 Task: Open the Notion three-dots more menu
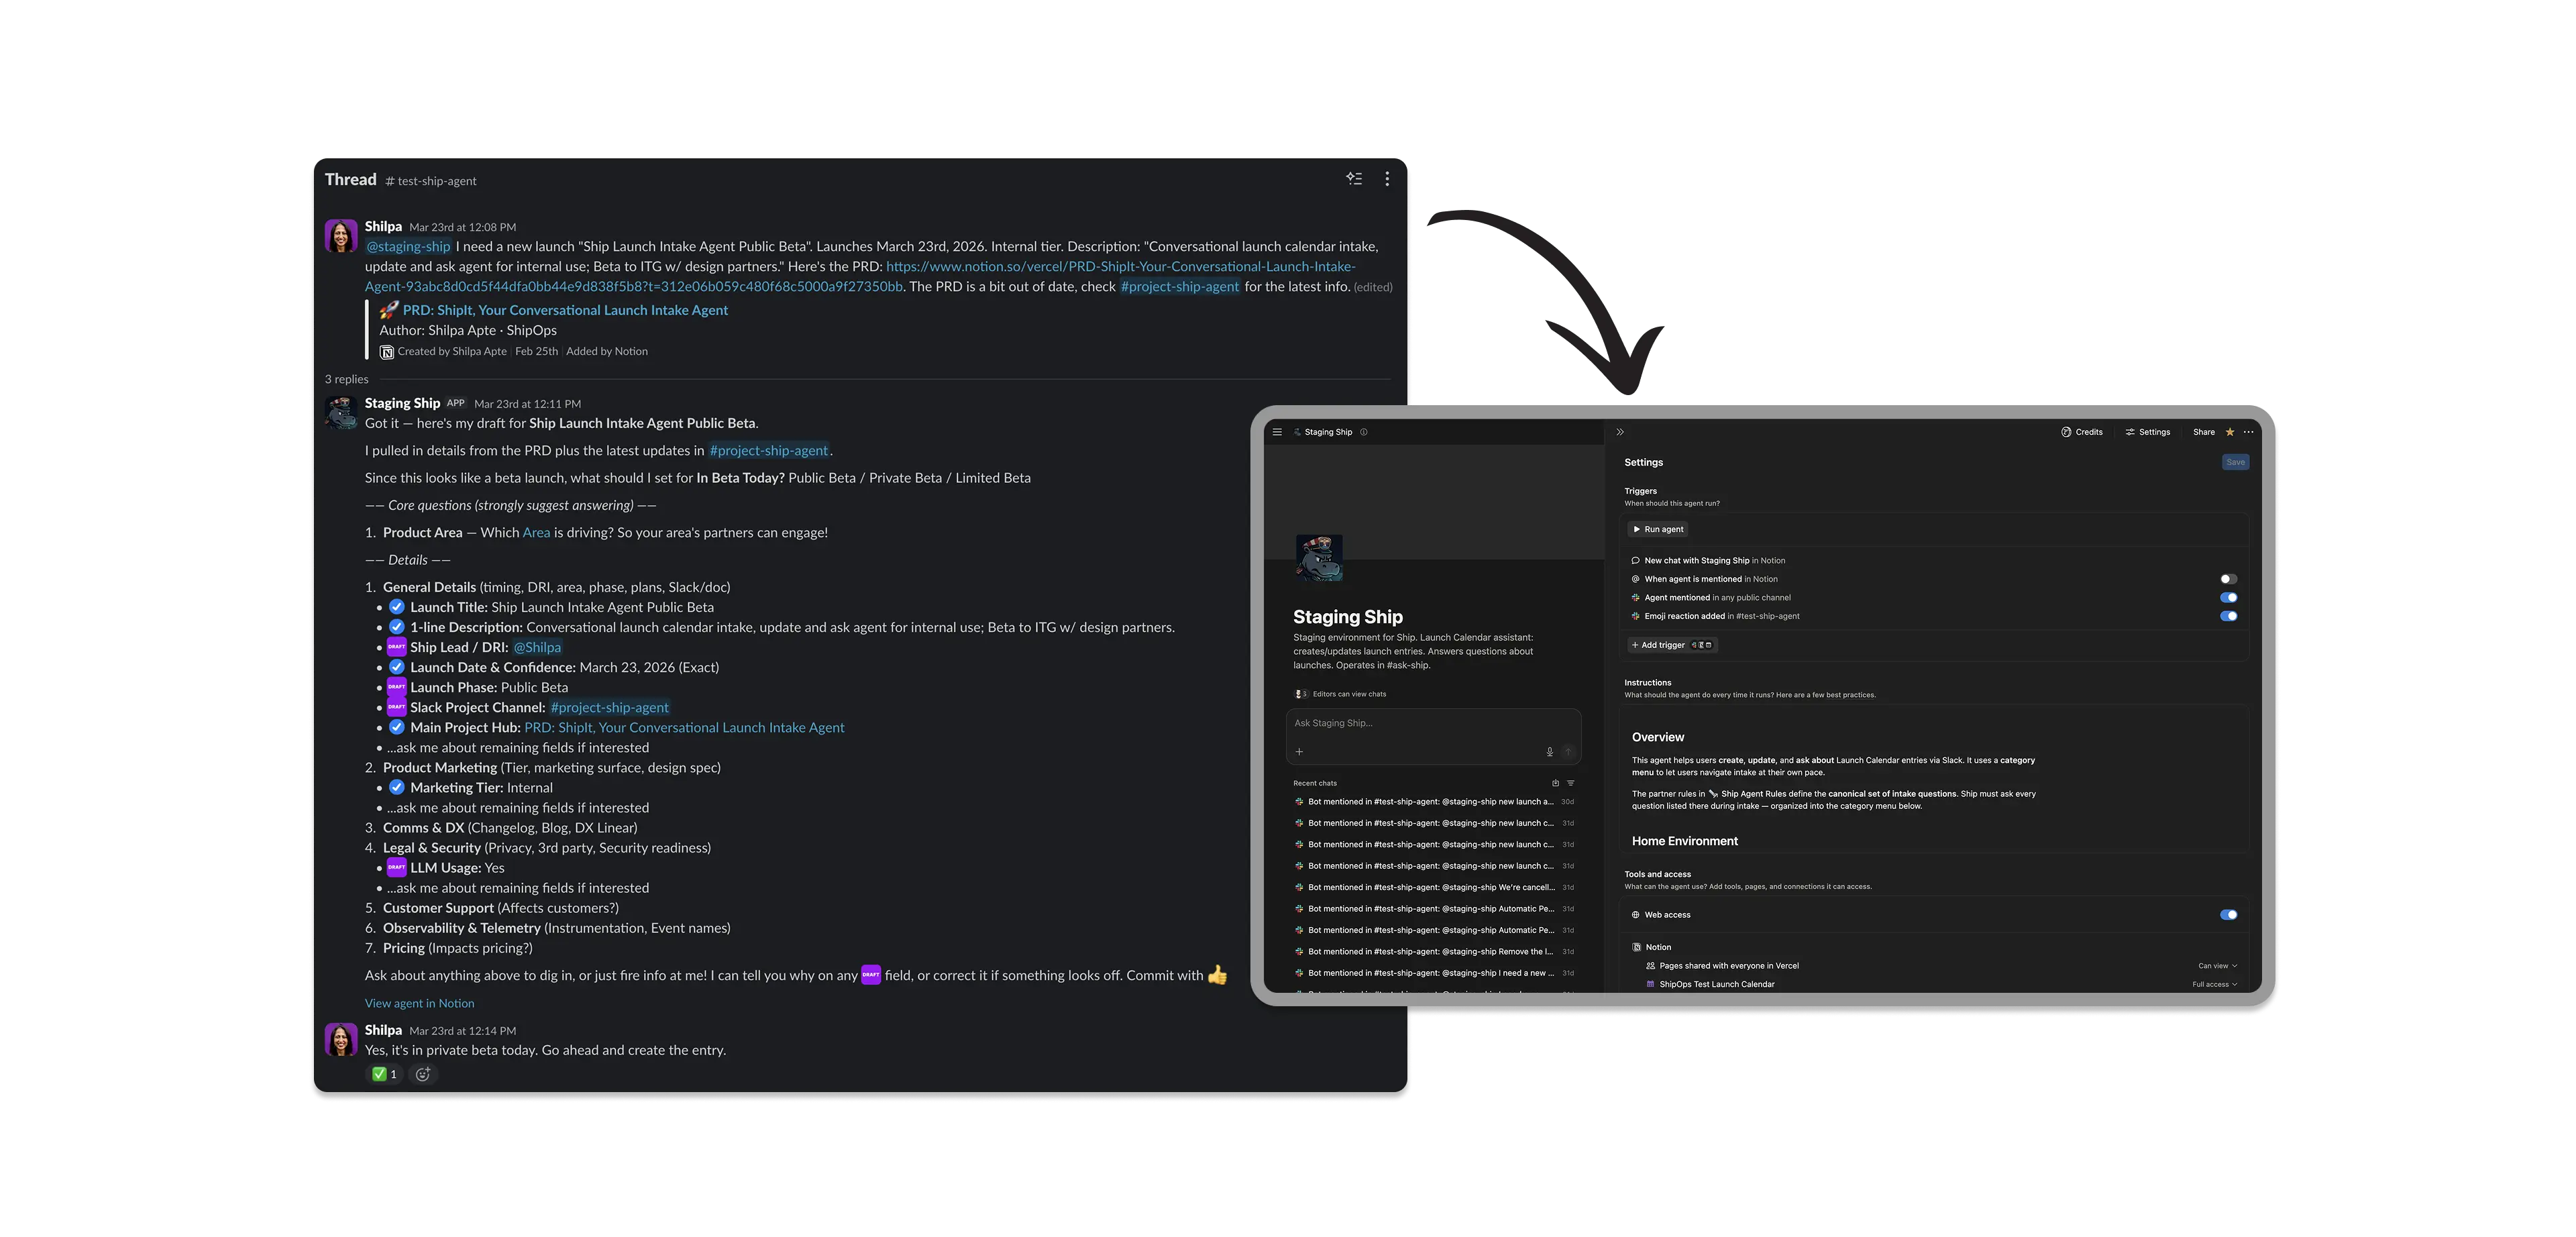pyautogui.click(x=2249, y=432)
